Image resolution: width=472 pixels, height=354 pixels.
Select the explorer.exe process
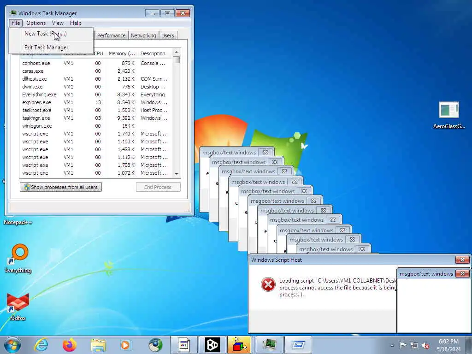96,102
